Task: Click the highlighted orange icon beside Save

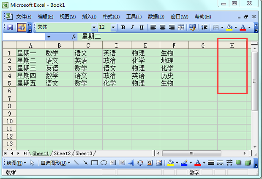Action: pos(22,27)
